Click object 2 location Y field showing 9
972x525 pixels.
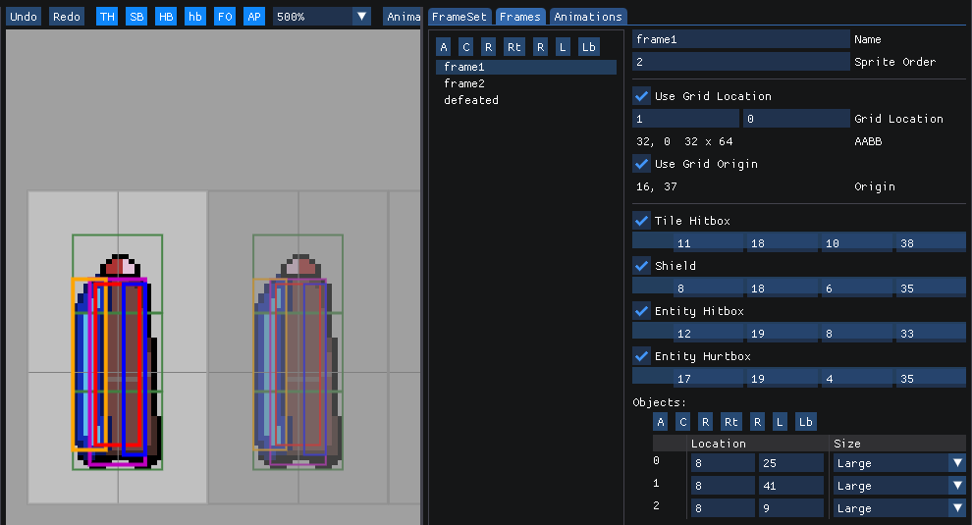pos(791,508)
